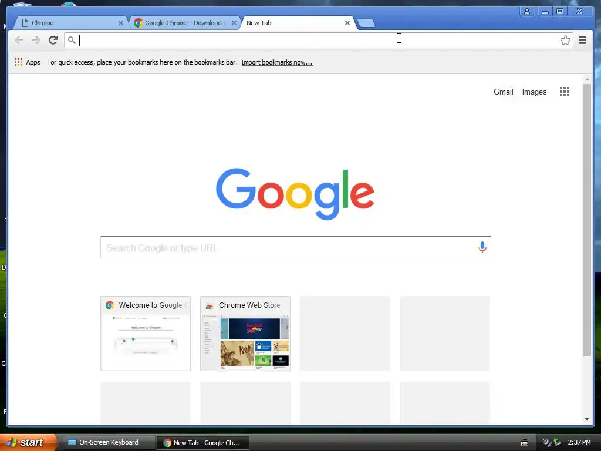Open the Chrome hamburger menu
Viewport: 601px width, 451px height.
click(582, 41)
